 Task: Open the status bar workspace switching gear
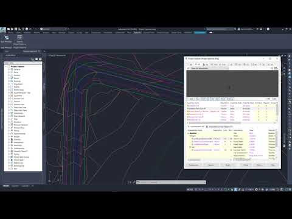(x=256, y=189)
